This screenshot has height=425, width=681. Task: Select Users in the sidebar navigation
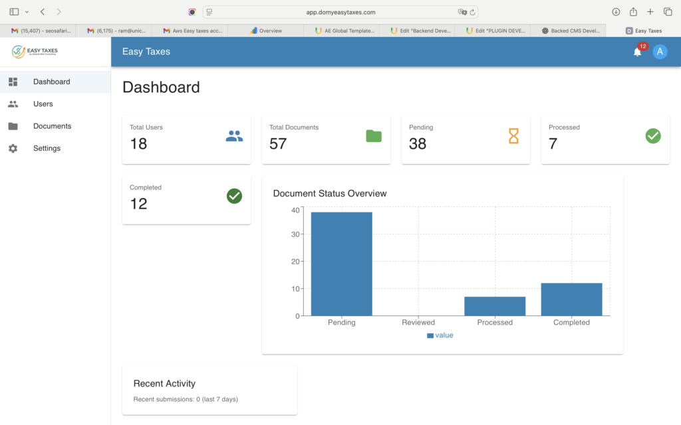43,104
